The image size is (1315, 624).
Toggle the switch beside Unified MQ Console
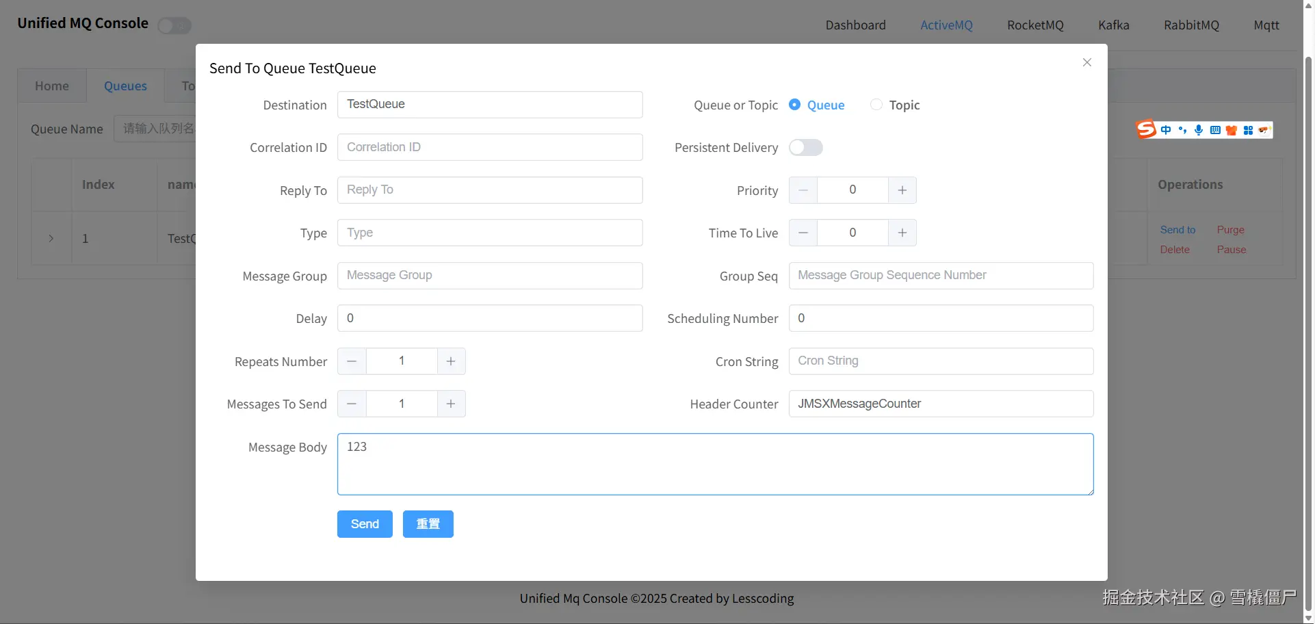point(174,26)
